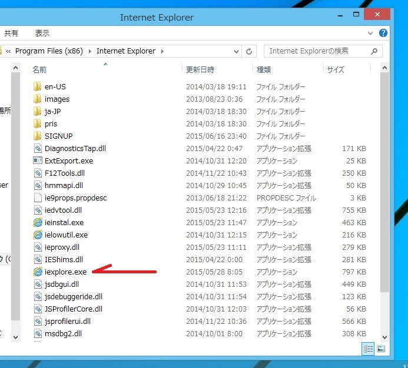Go to Program Files (x86) breadcrumb
The width and height of the screenshot is (408, 368).
click(49, 51)
